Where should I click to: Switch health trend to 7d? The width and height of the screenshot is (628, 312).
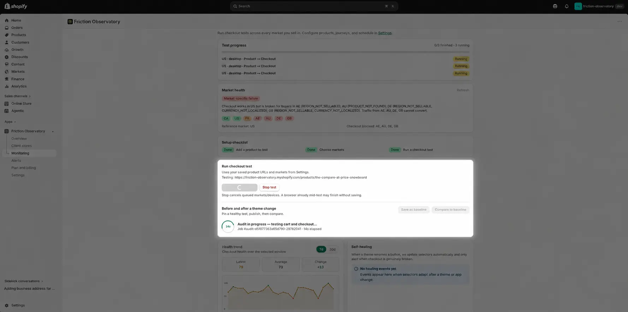click(321, 250)
